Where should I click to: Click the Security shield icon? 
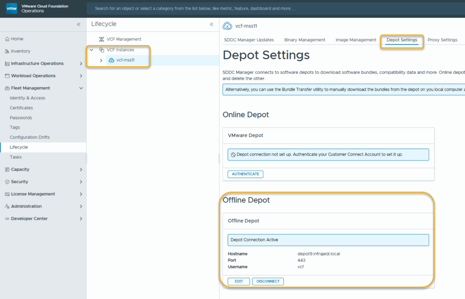coord(7,181)
